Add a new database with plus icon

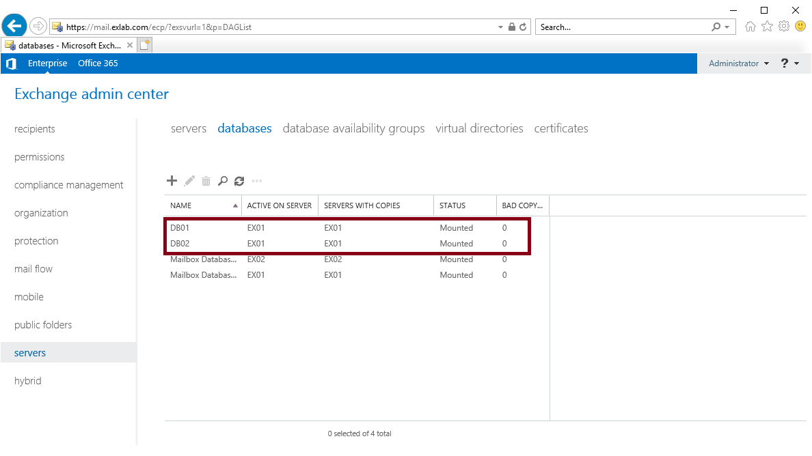(x=172, y=180)
